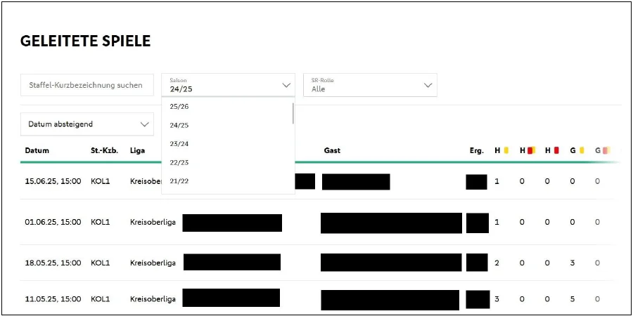This screenshot has width=633, height=316.
Task: Click the home yellow card column icon
Action: tap(506, 150)
